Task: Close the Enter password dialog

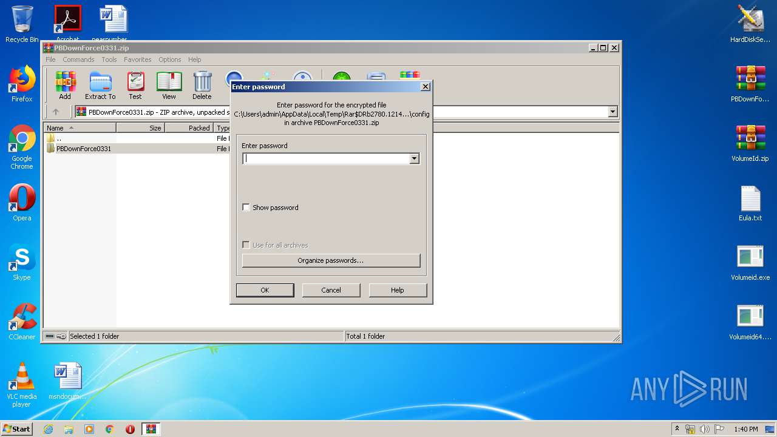Action: point(426,87)
